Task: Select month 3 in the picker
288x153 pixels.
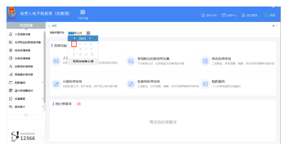Action: click(x=85, y=44)
